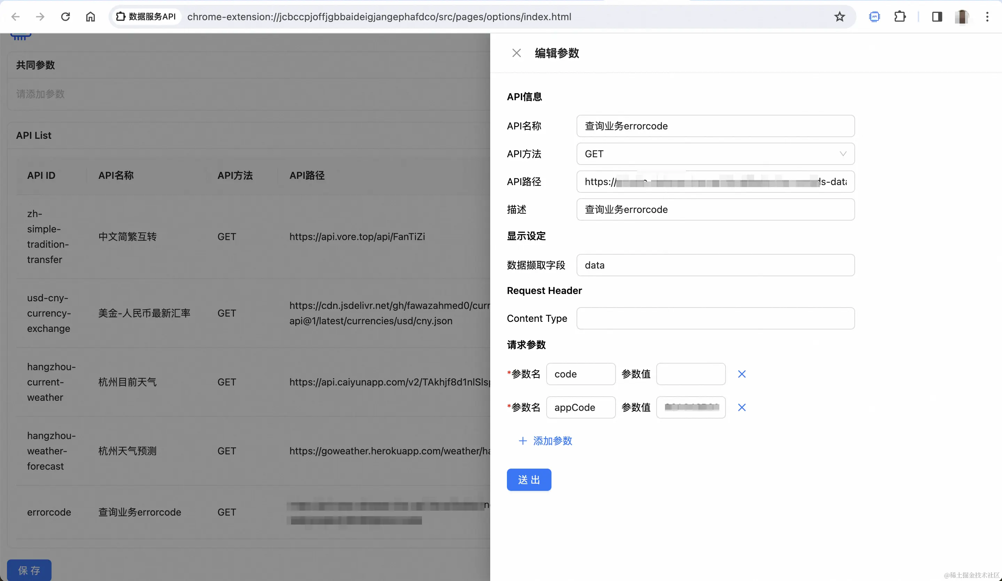Close the 编辑参数 drawer with X icon
The image size is (1002, 581).
point(516,53)
